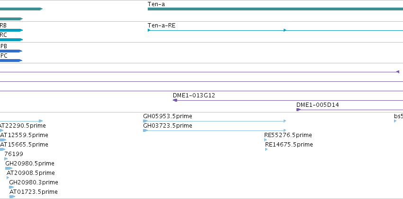Click the Ten-a-RE transcript label
This screenshot has width=403, height=199.
[x=161, y=26]
